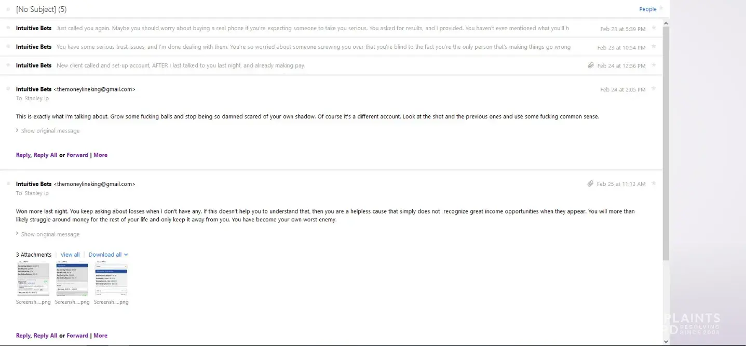The image size is (746, 346).
Task: Toggle unread dot beside [No Subject] title
Action: (8, 9)
